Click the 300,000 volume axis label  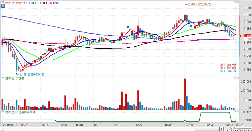[x=246, y=82]
